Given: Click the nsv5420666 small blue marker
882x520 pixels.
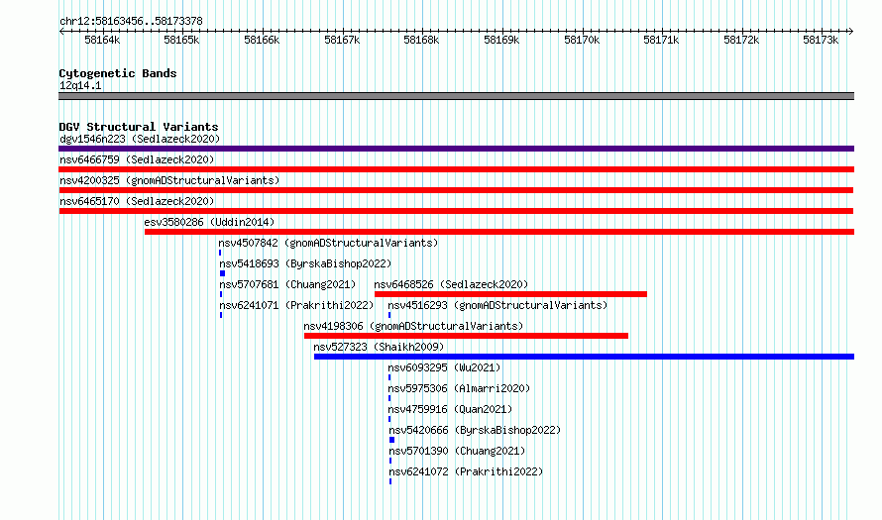Looking at the screenshot, I should coord(392,440).
